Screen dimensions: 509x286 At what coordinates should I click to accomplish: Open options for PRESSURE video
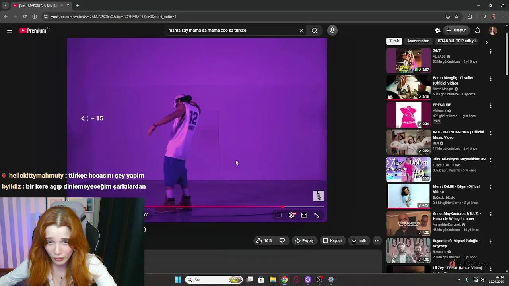(x=490, y=106)
